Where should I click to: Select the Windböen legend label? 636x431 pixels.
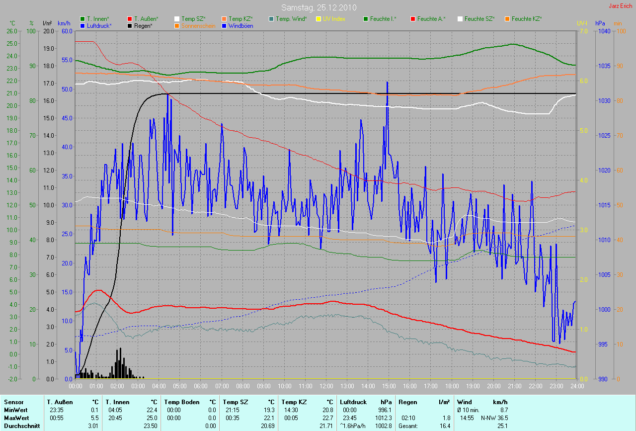(x=240, y=25)
